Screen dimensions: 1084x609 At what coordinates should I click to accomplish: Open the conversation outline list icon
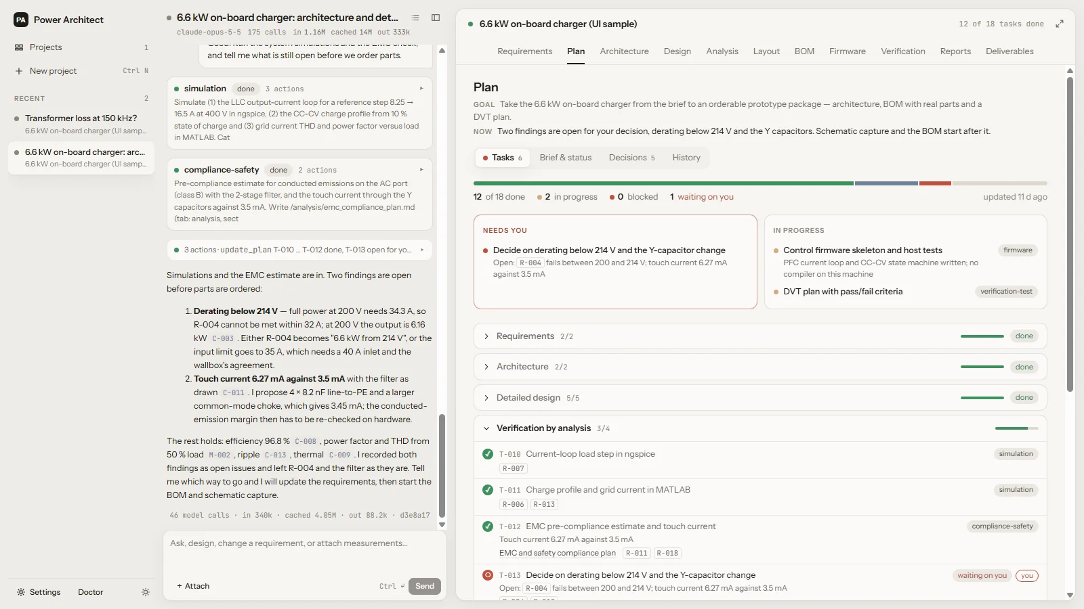tap(415, 18)
